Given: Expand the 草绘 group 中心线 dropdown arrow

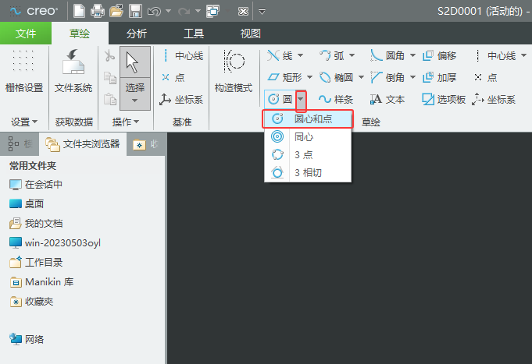Looking at the screenshot, I should (x=524, y=55).
